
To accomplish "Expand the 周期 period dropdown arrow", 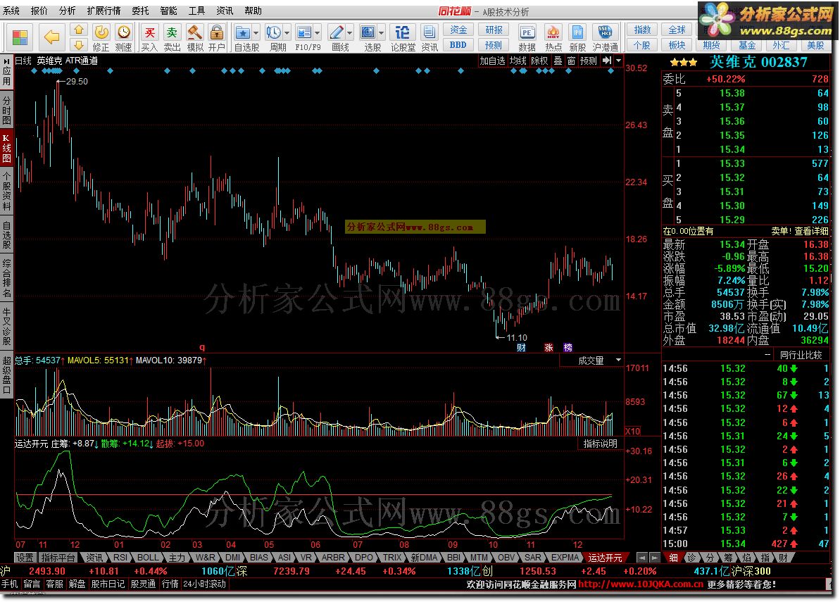I will (287, 32).
